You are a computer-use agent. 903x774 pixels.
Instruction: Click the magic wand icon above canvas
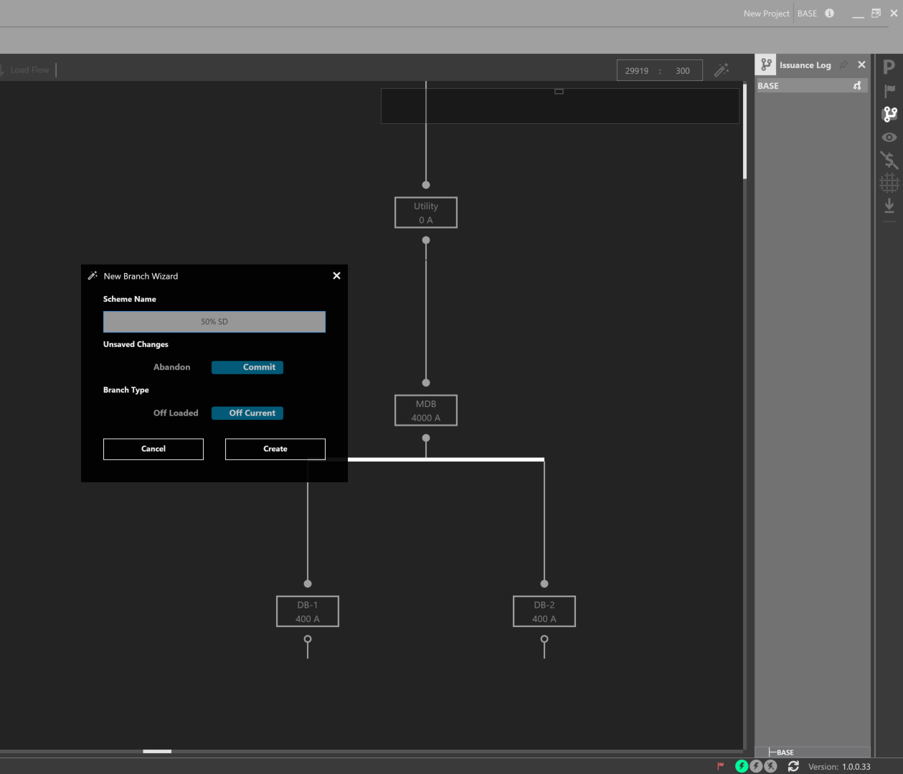722,70
